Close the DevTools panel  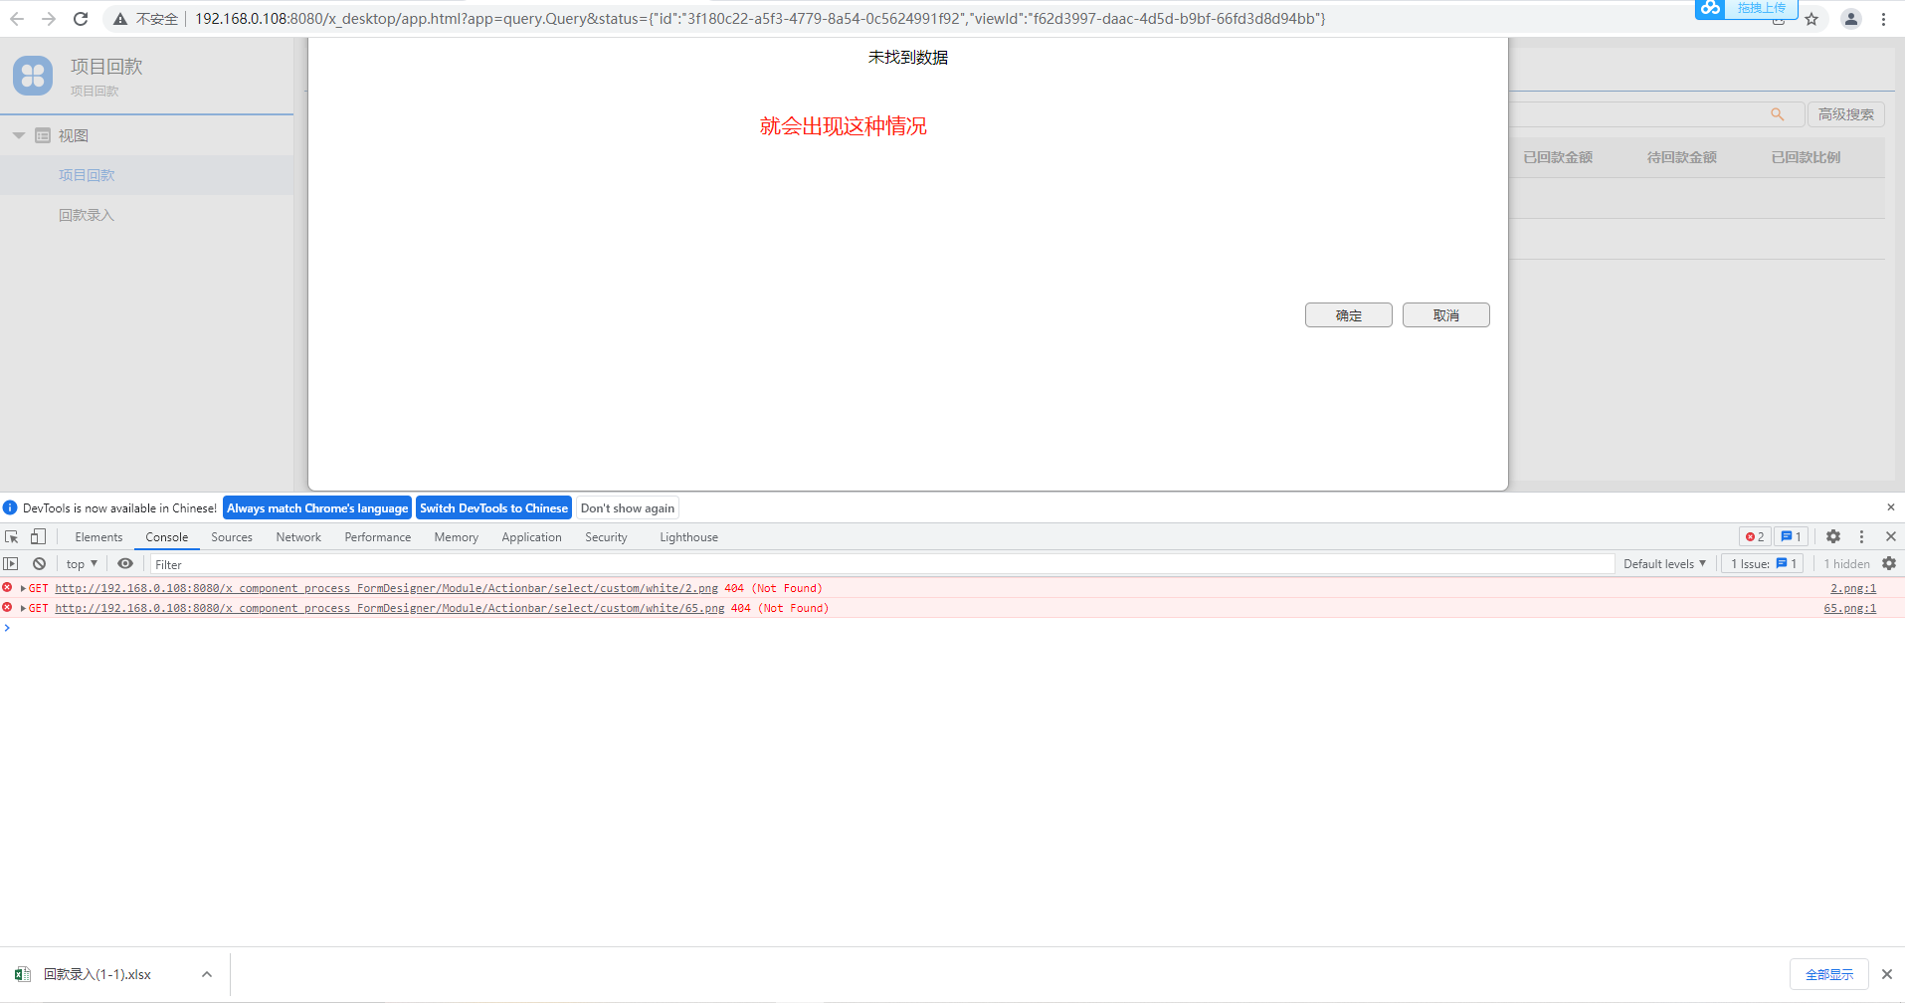click(x=1891, y=536)
